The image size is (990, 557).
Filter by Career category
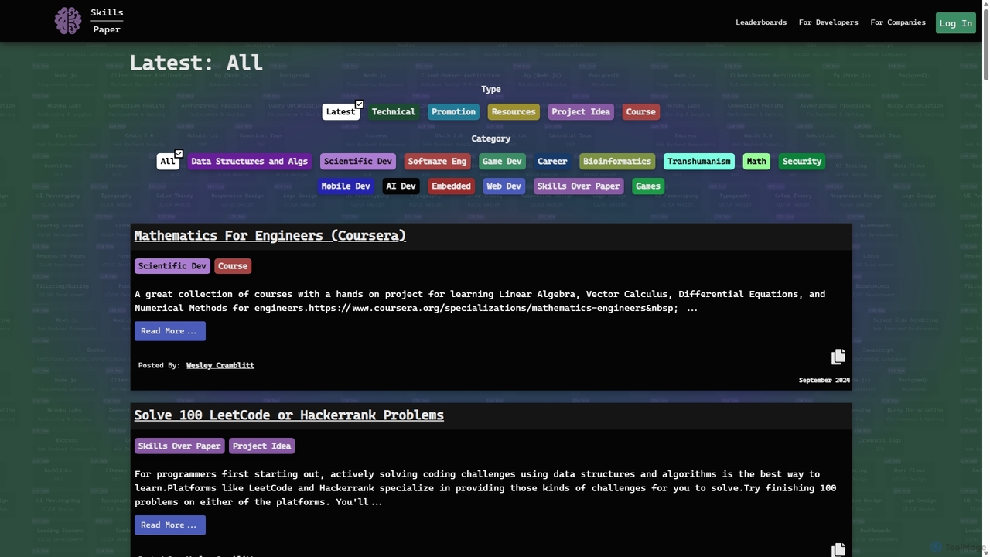pos(552,161)
